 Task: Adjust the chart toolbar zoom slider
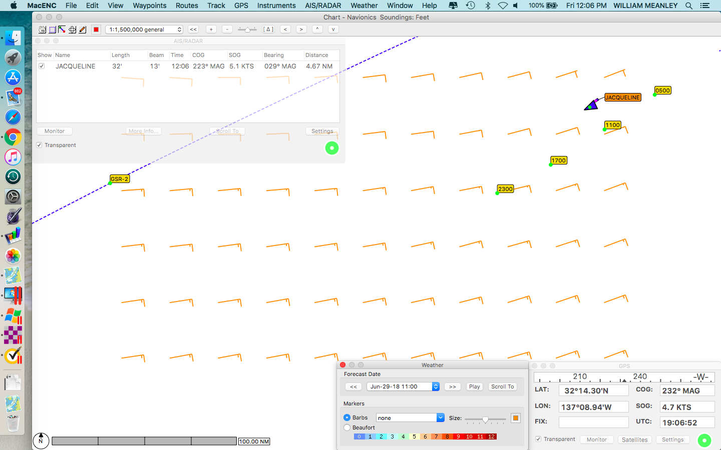(x=247, y=29)
